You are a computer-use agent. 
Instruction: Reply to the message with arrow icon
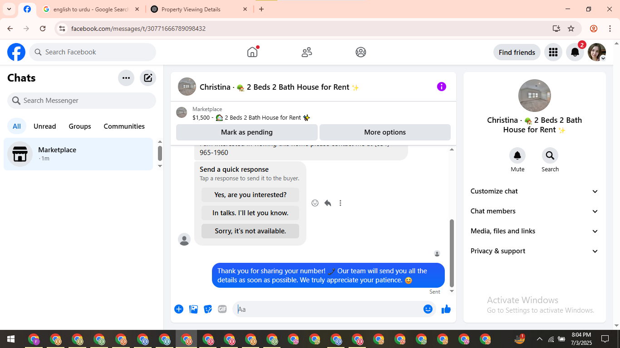pyautogui.click(x=328, y=203)
